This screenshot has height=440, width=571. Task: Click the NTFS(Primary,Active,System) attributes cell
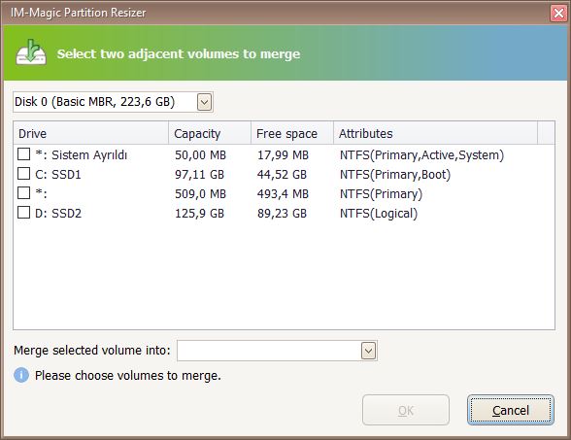click(421, 155)
